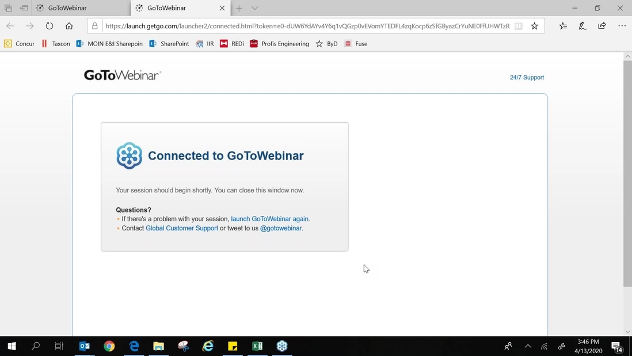Click the browser refresh icon
The image size is (632, 356).
49,26
